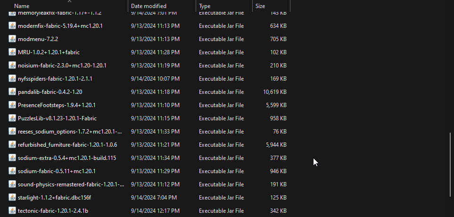Sort files by the Size column

(x=260, y=6)
